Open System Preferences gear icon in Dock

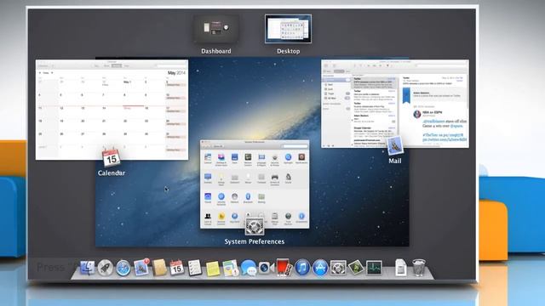coord(338,268)
